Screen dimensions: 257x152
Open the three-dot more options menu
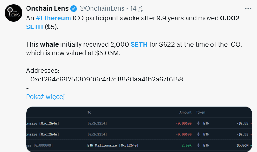248,8
